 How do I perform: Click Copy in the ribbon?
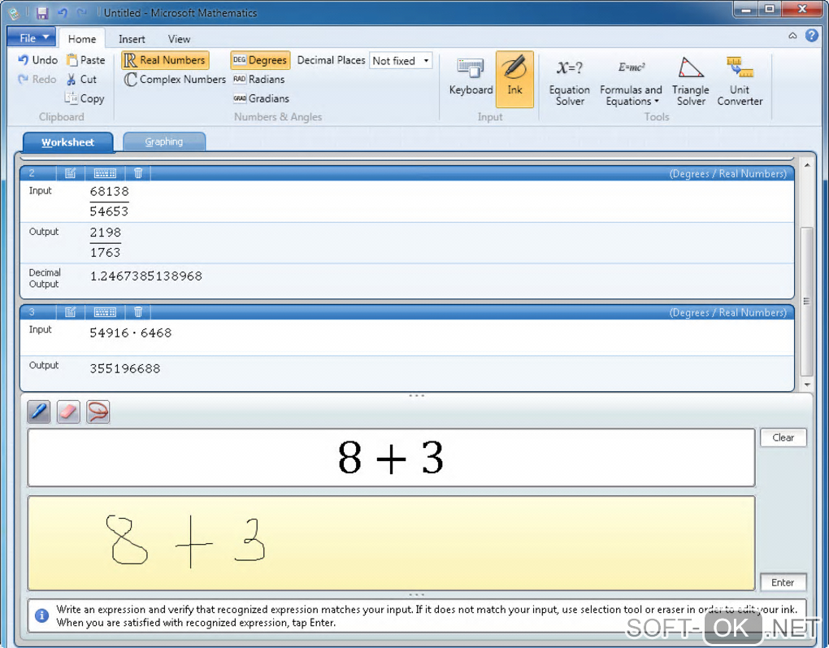85,98
